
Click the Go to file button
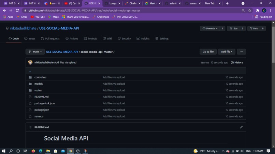[208, 52]
